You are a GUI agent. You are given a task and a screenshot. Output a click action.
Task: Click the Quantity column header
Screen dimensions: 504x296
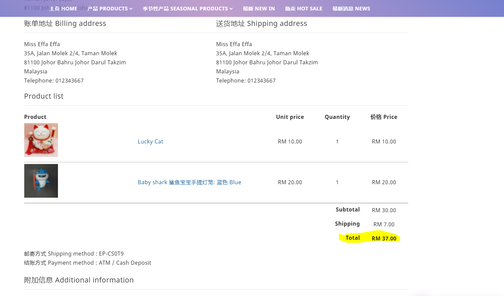coord(337,117)
